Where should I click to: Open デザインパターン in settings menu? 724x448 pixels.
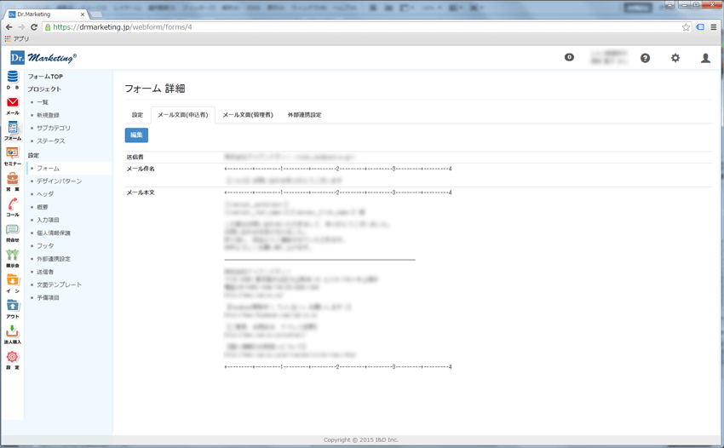59,181
